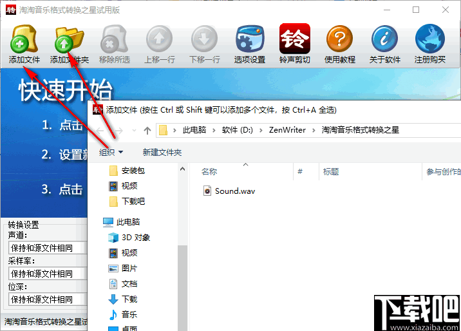Click the Forward arrow in file dialog
The width and height of the screenshot is (461, 331).
pyautogui.click(x=118, y=130)
